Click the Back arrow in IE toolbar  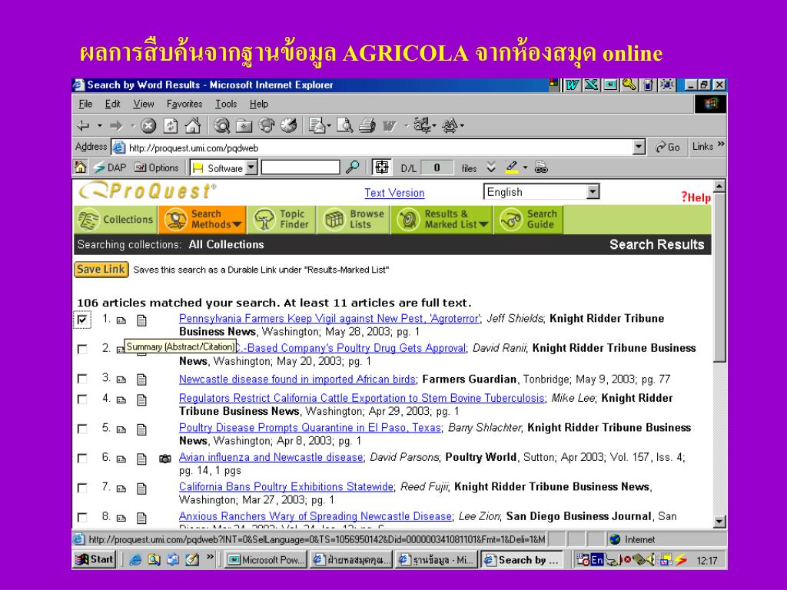83,125
